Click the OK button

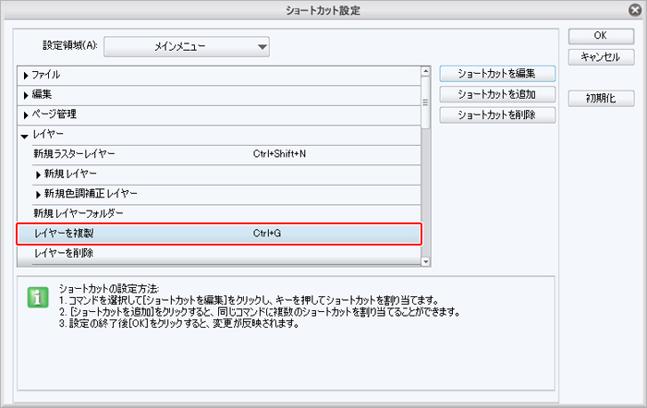coord(601,36)
